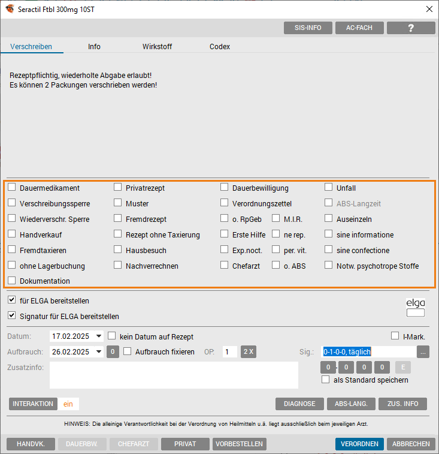Click the VERORDNEN button
Image resolution: width=439 pixels, height=454 pixels.
(359, 444)
